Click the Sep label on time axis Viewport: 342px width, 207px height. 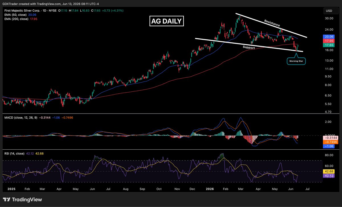(142, 188)
